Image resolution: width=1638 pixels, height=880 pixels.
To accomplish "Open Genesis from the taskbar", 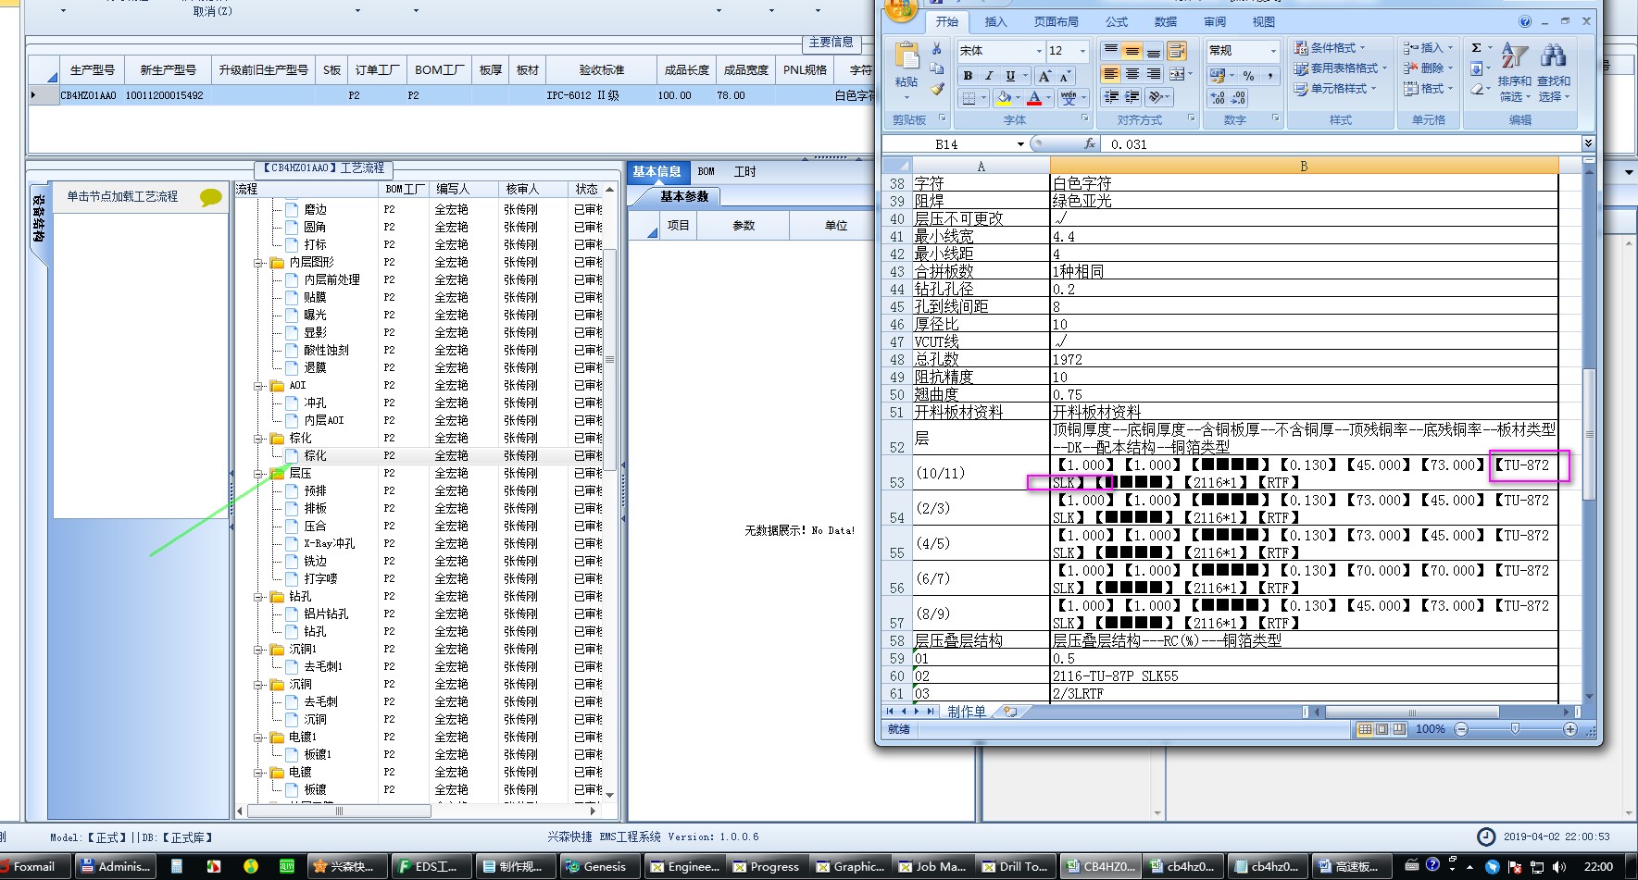I will 595,867.
